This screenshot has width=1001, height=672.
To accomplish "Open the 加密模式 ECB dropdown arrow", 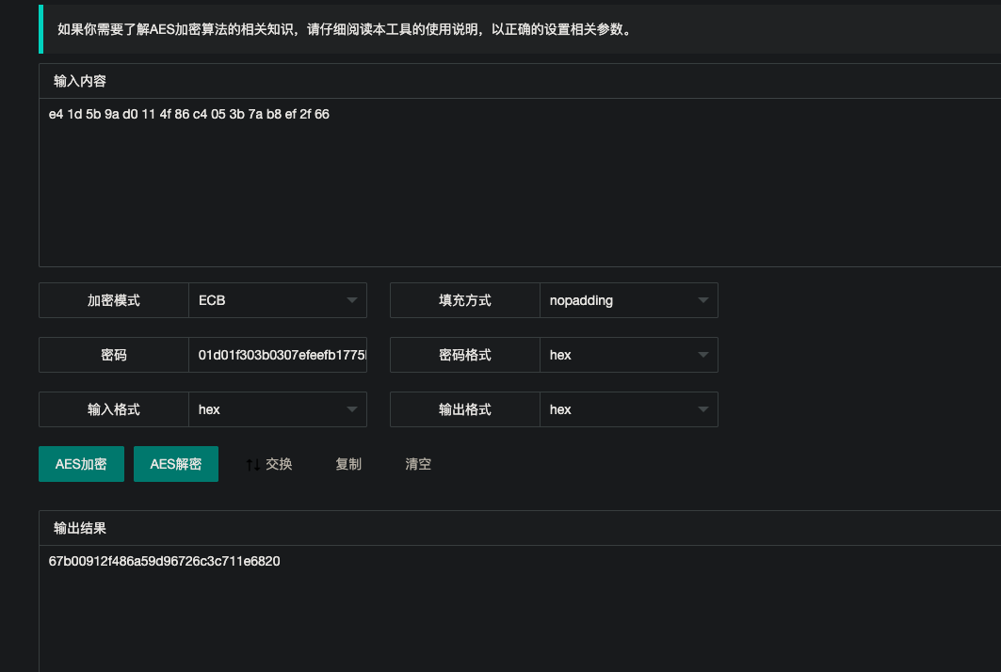I will pos(352,300).
